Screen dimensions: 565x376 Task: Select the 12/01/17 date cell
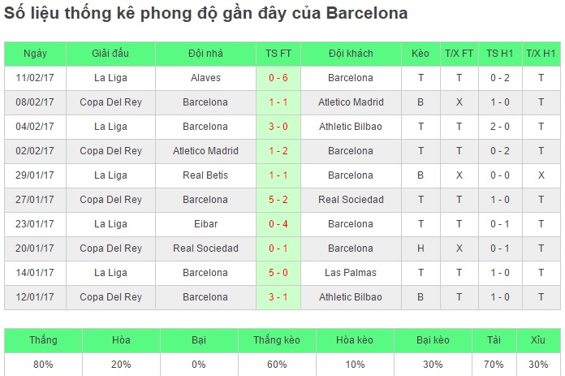pos(35,297)
